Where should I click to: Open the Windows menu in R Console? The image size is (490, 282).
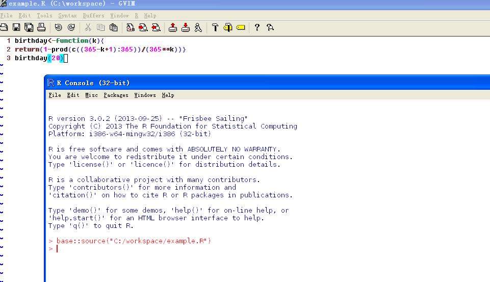145,95
